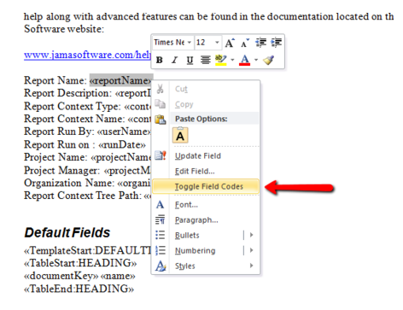Click the Styles icon in menu

click(x=161, y=266)
